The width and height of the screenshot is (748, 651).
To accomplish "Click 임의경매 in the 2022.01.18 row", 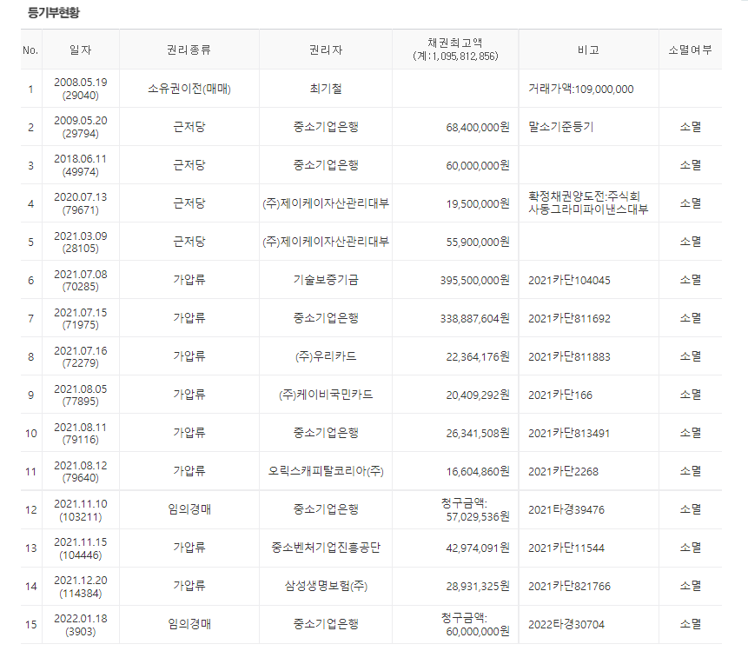I will click(x=189, y=624).
